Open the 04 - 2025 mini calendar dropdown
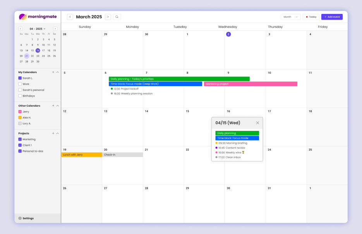 [x=38, y=29]
